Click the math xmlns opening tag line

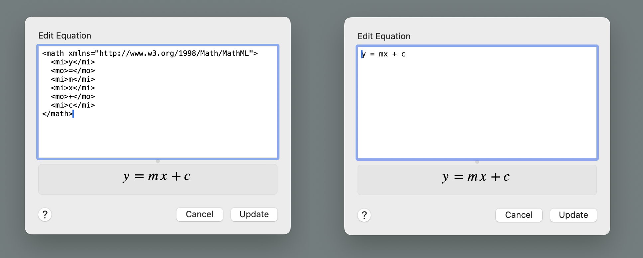click(x=150, y=53)
